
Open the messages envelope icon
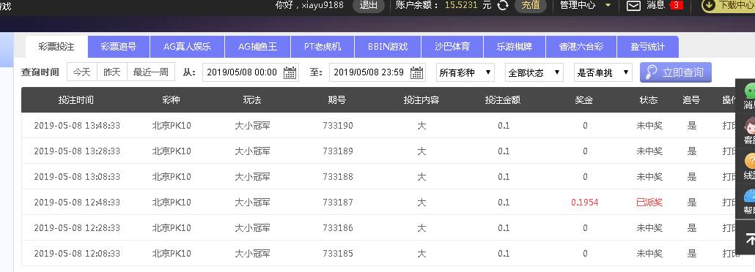(633, 5)
